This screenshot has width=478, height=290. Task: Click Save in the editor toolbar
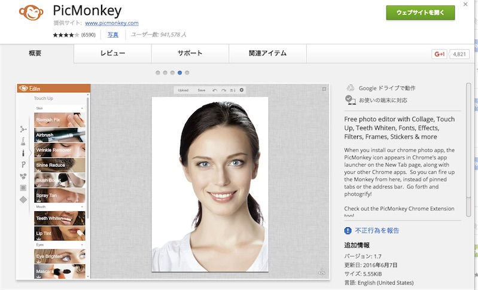coord(201,90)
